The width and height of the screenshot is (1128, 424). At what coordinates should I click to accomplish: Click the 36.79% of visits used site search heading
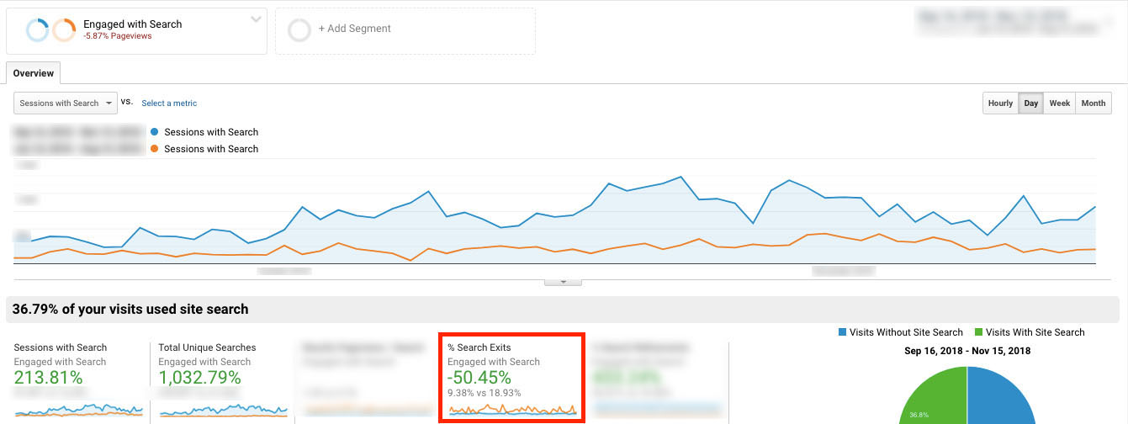pyautogui.click(x=130, y=309)
